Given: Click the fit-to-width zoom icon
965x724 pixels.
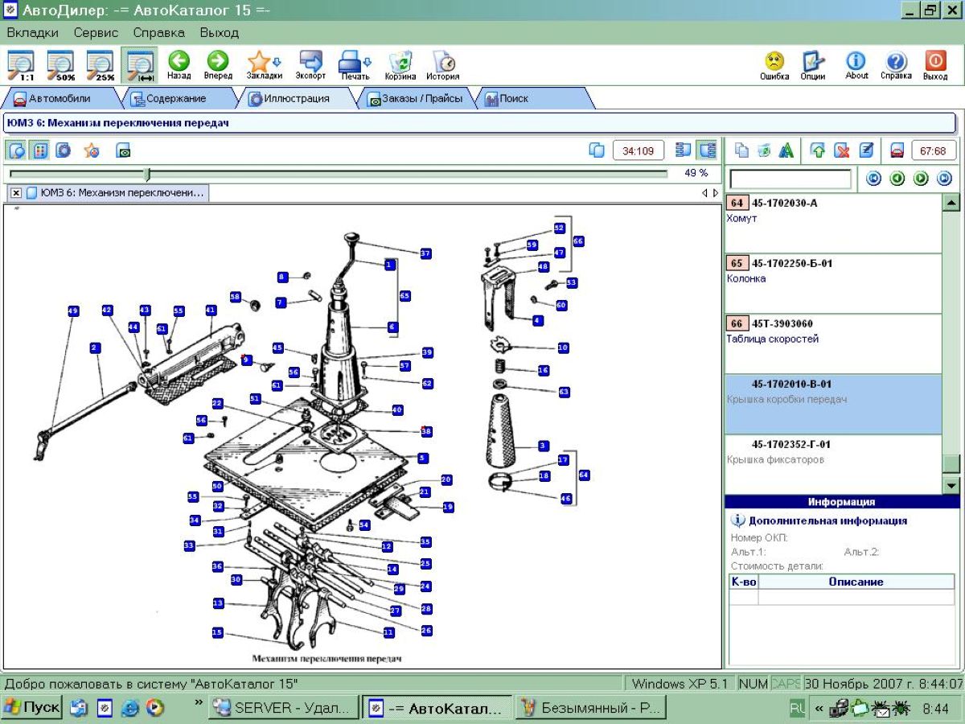Looking at the screenshot, I should click(x=140, y=64).
